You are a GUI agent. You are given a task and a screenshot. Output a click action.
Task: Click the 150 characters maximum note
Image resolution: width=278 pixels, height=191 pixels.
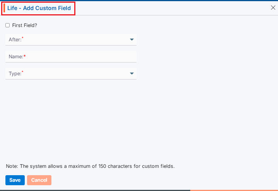click(x=90, y=166)
